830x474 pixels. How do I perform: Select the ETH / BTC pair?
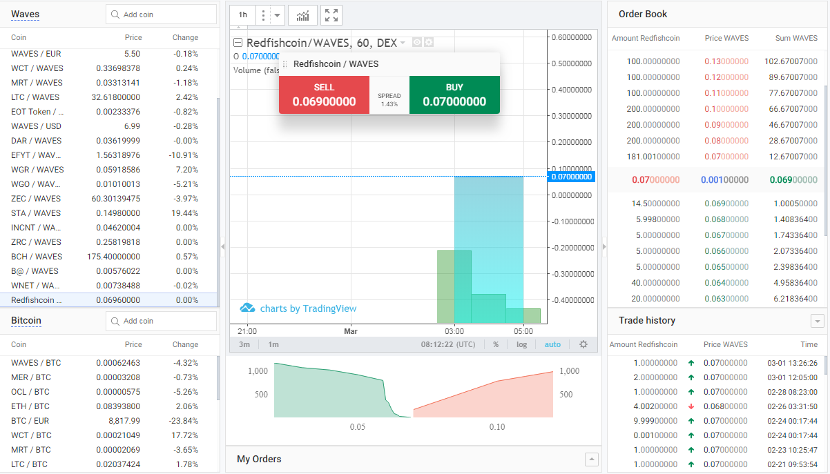108,406
